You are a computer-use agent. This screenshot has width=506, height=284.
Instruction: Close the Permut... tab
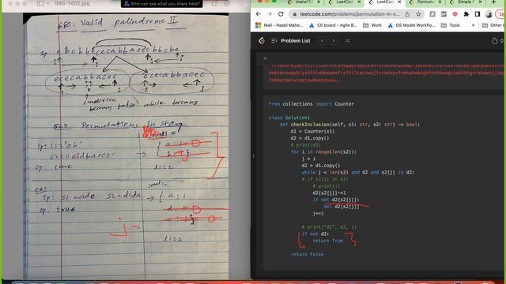coord(440,2)
